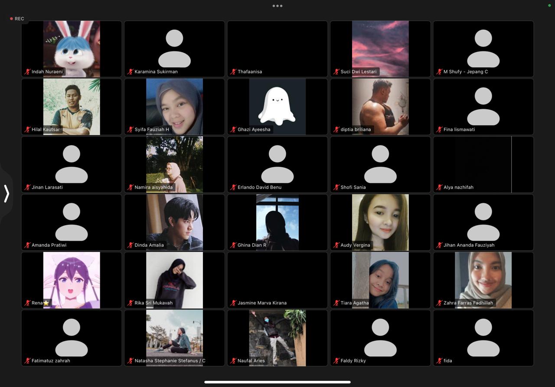This screenshot has height=387, width=555.
Task: Select Dinda Amalia's profile photo
Action: [x=174, y=222]
